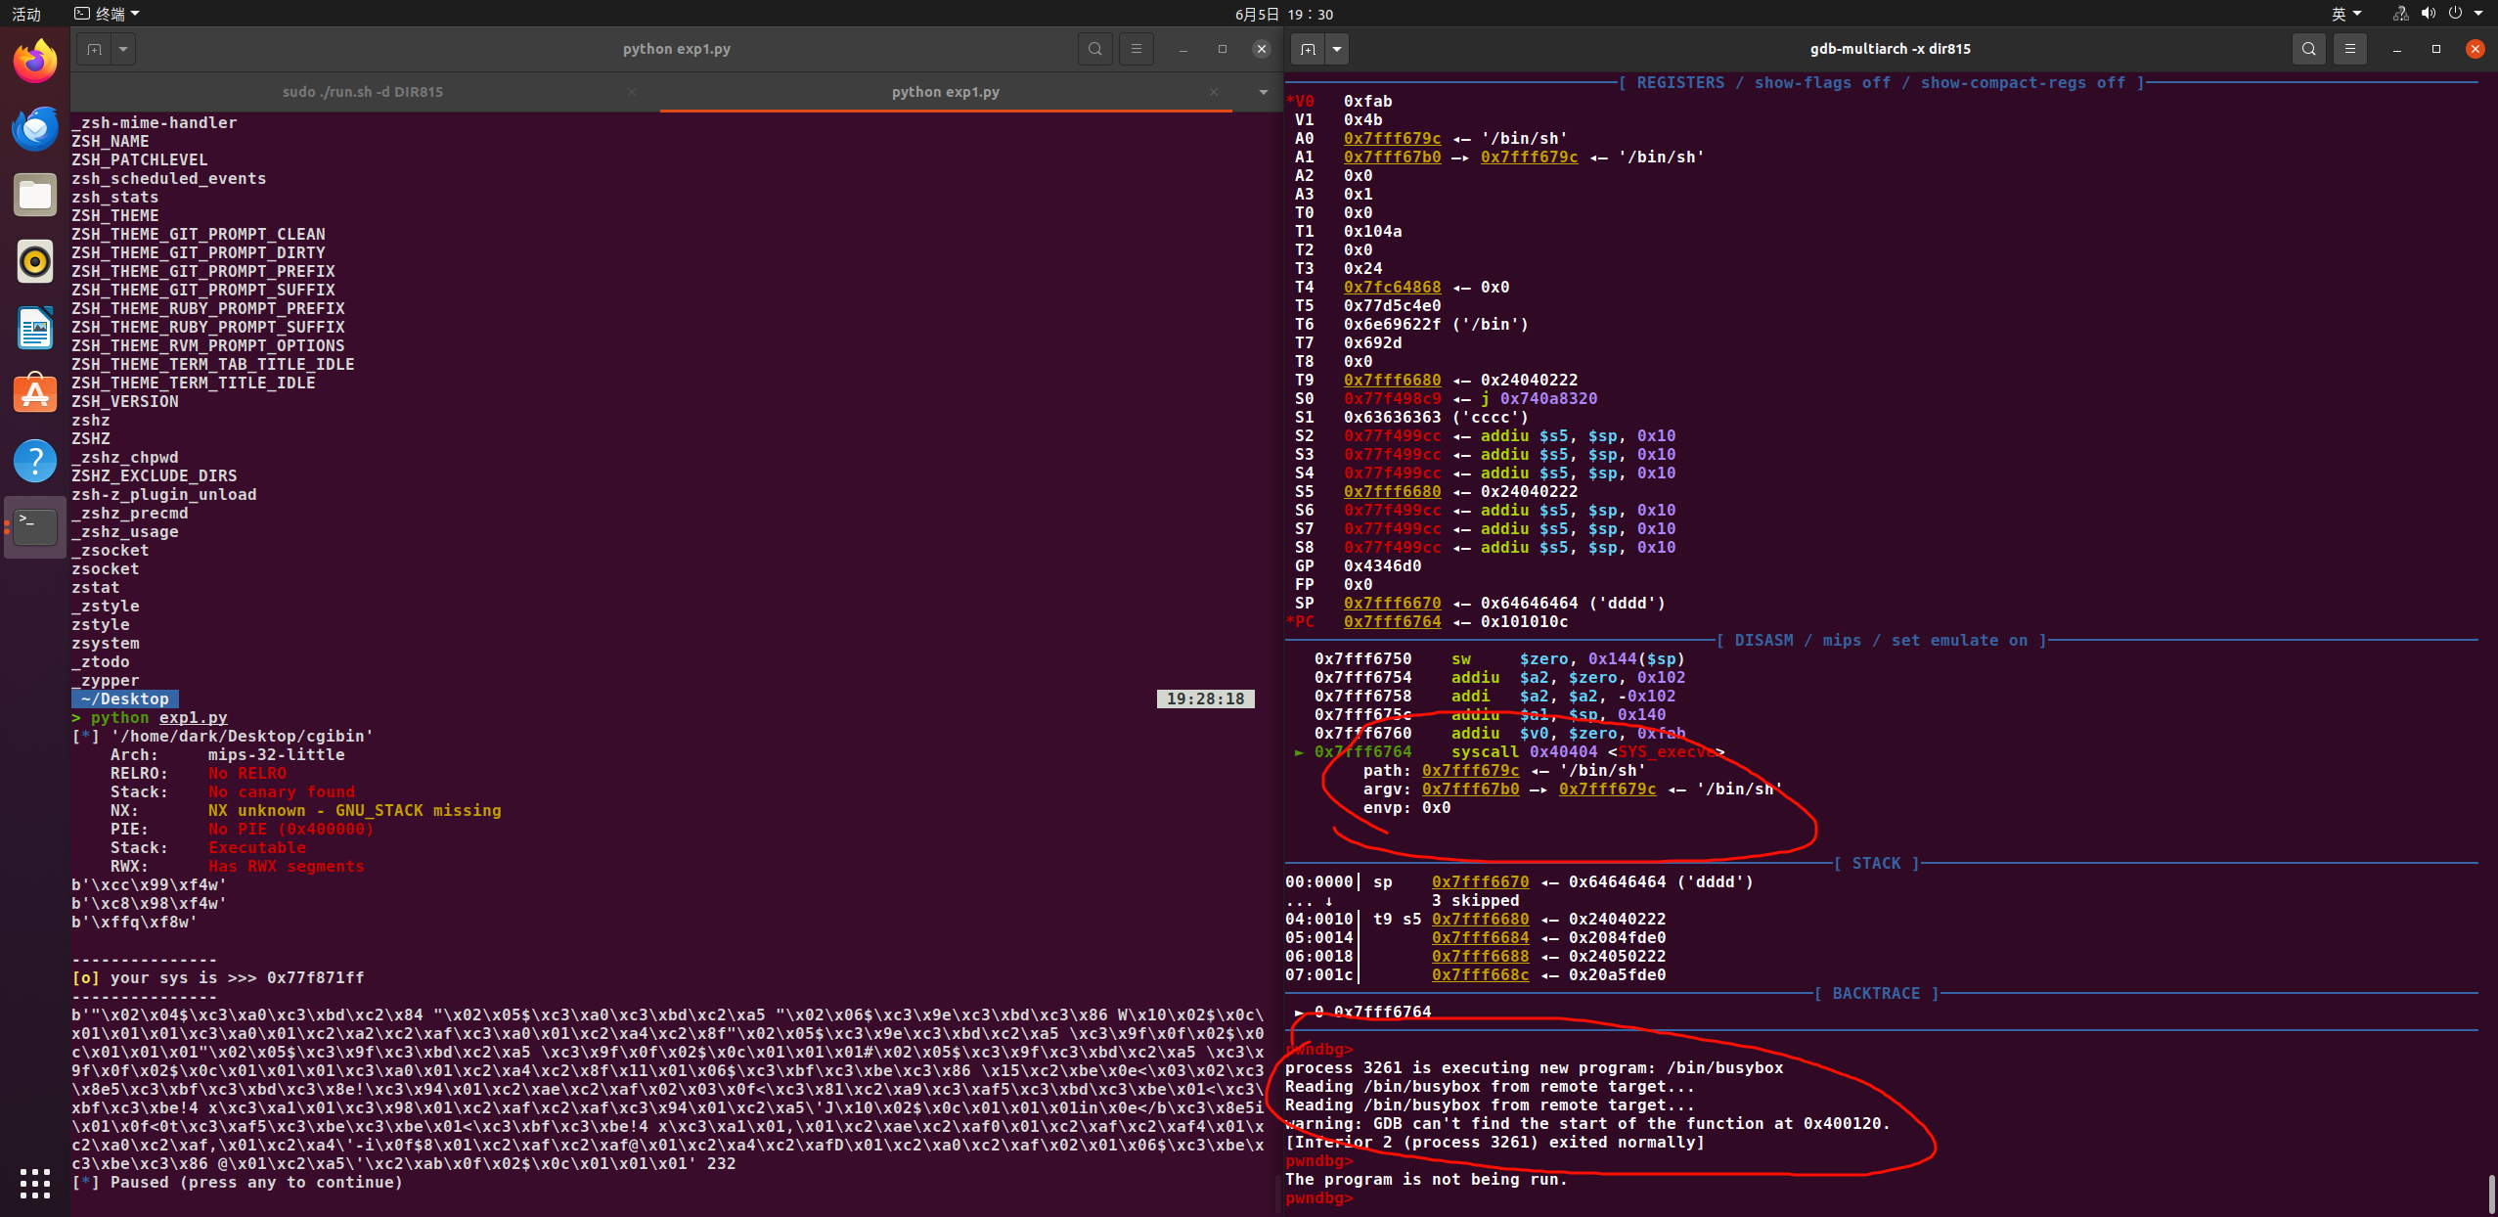The height and width of the screenshot is (1217, 2498).
Task: Show all applications grid
Action: click(35, 1183)
